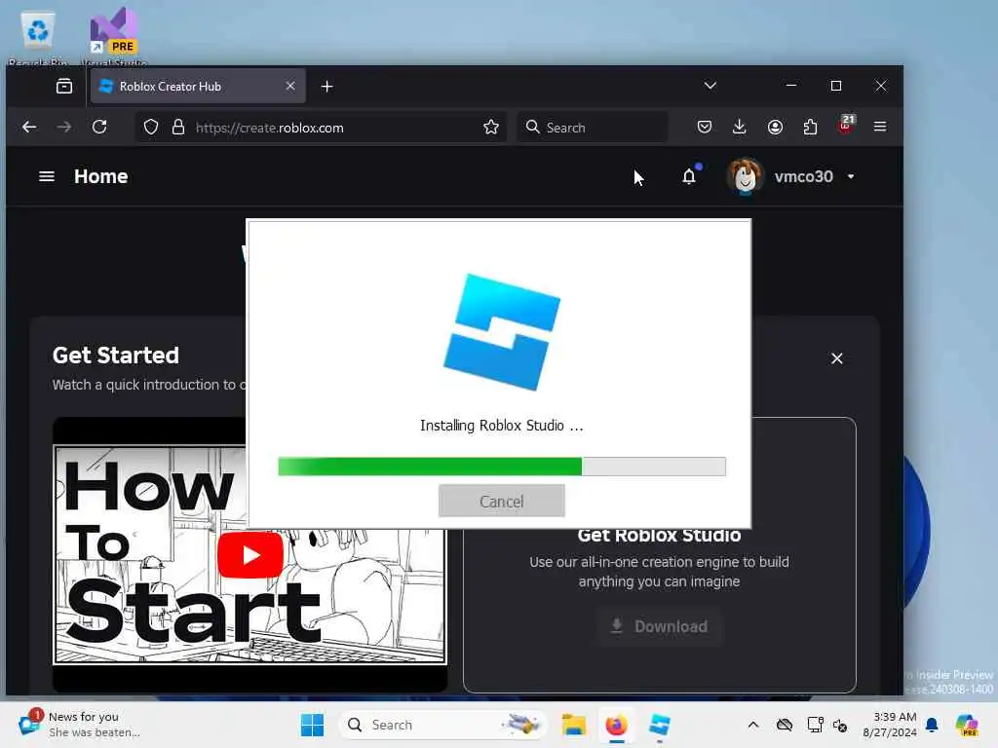The height and width of the screenshot is (748, 998).
Task: Open the clock and date 3:39 AM
Action: pos(890,725)
